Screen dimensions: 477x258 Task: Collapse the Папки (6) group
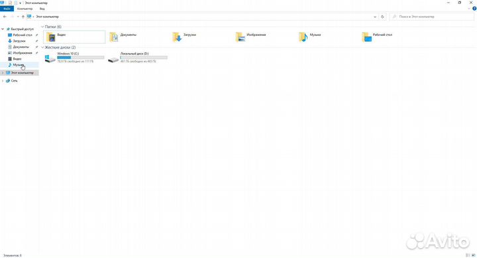click(x=42, y=27)
